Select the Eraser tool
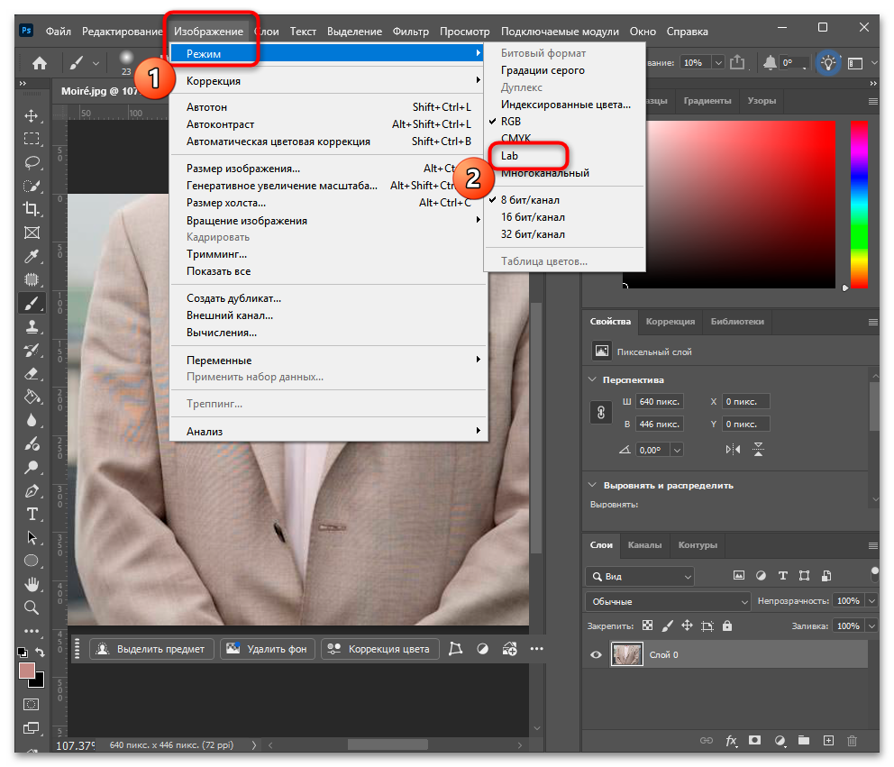Screen dimensions: 894x767 [32, 373]
